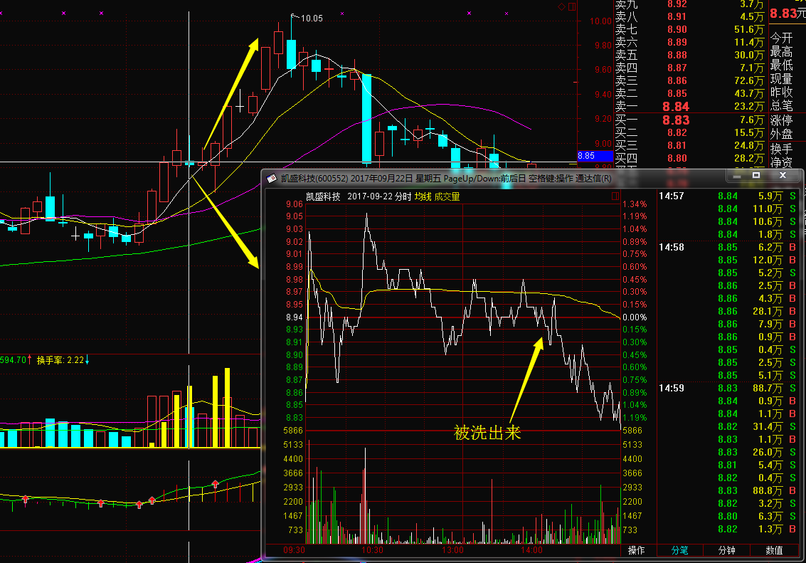This screenshot has width=806, height=563.
Task: Click the 10.00 label on the main price axis
Action: 601,21
